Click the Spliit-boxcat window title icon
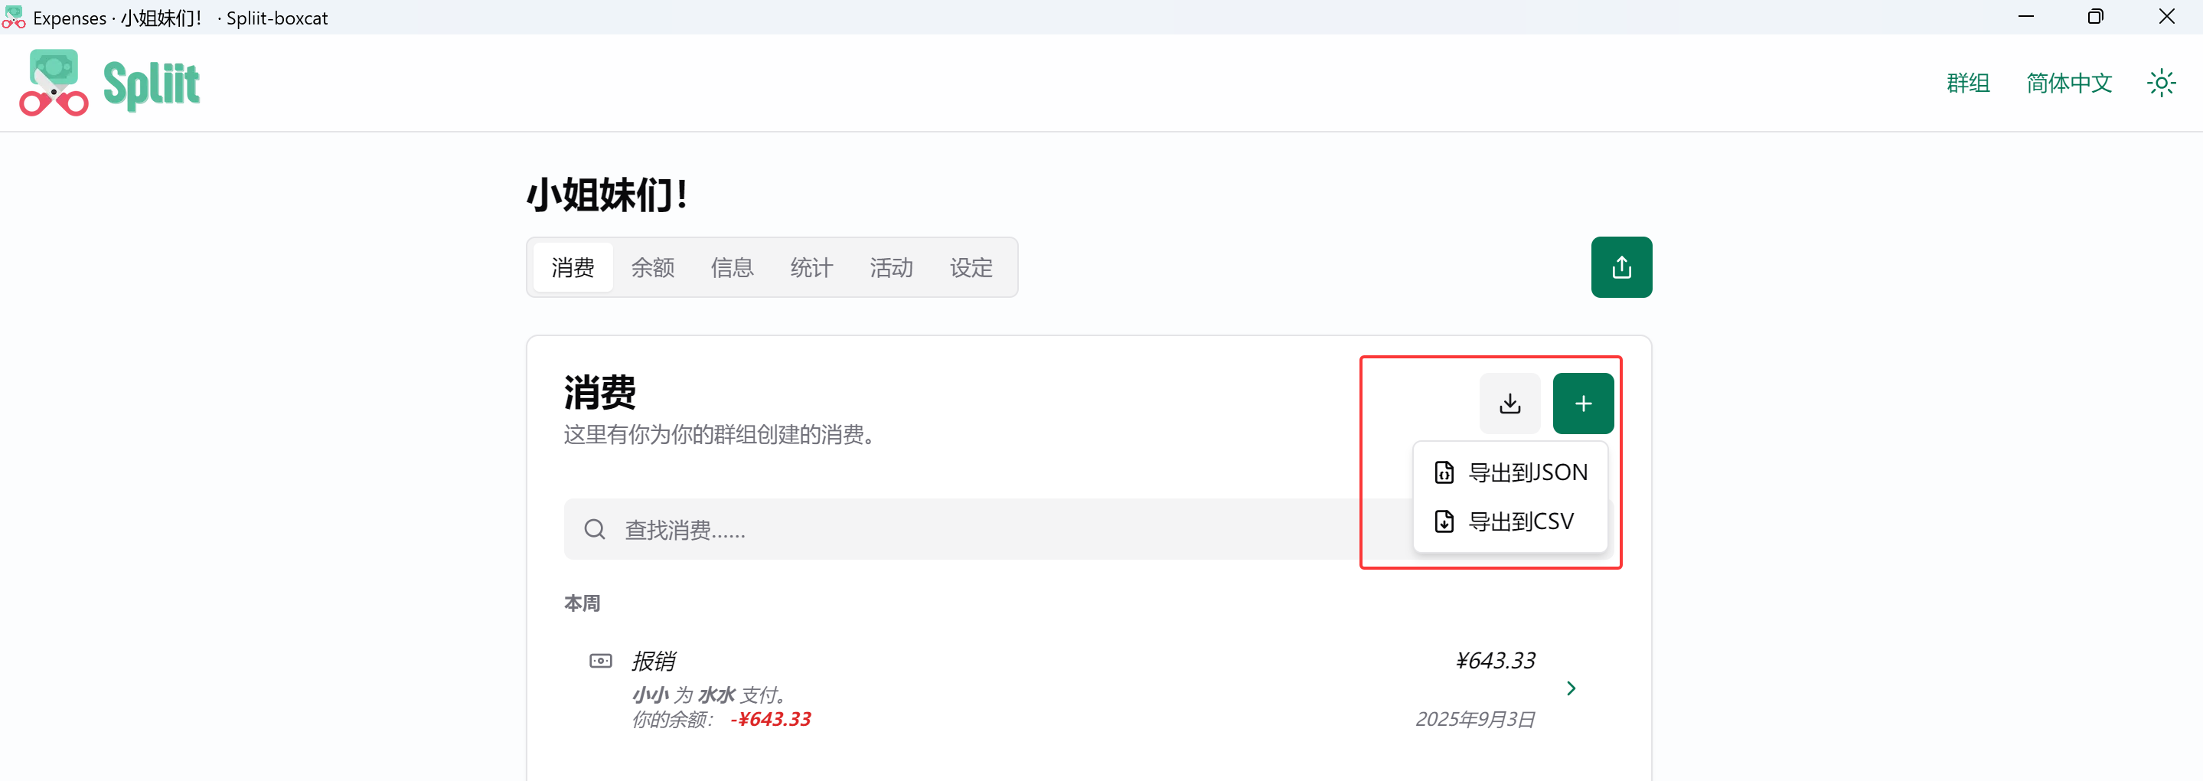 13,17
